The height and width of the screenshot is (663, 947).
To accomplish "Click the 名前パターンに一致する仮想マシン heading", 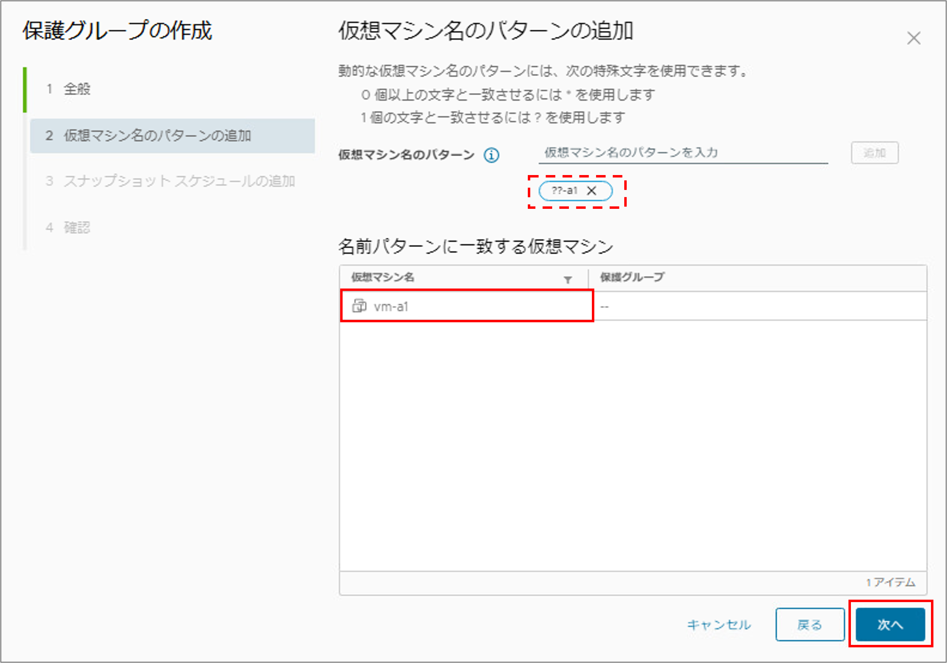I will pyautogui.click(x=476, y=246).
